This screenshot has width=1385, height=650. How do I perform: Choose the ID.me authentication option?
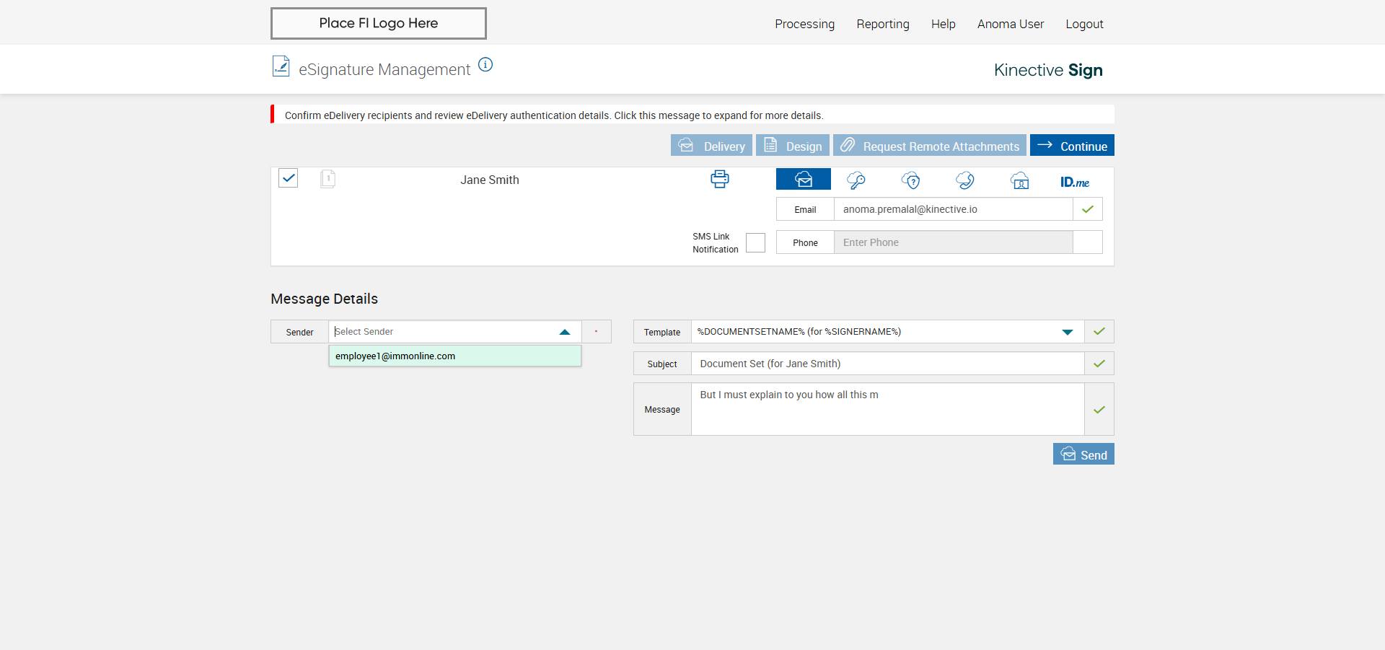(x=1074, y=182)
